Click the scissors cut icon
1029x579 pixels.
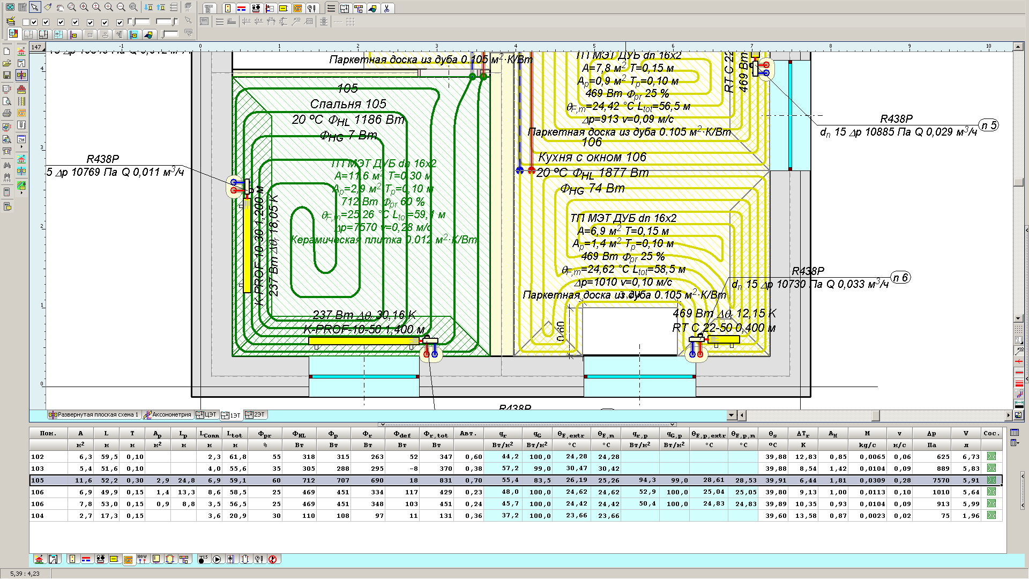click(386, 9)
